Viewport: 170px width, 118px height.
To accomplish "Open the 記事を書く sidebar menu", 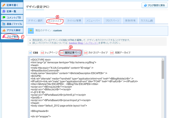I will tap(12, 5).
